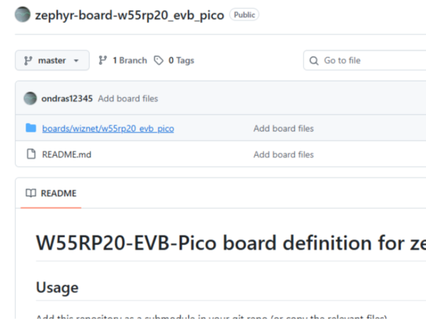This screenshot has width=426, height=319.
Task: View the 1 Branch list
Action: (129, 60)
